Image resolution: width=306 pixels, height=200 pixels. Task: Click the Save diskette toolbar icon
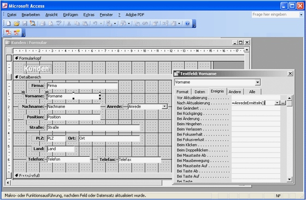click(25, 23)
